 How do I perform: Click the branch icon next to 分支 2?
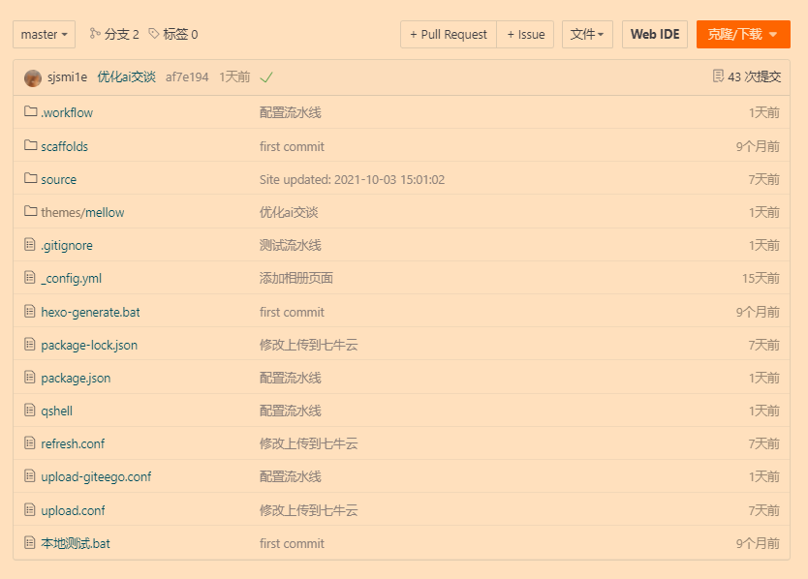pyautogui.click(x=95, y=34)
